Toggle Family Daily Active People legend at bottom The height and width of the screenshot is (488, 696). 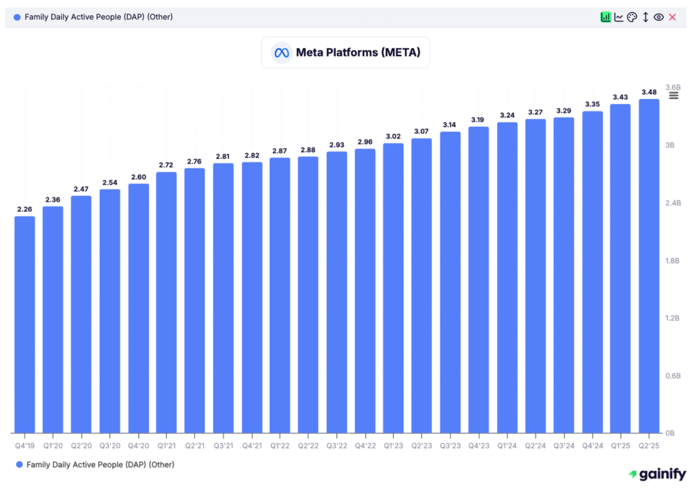(x=99, y=464)
